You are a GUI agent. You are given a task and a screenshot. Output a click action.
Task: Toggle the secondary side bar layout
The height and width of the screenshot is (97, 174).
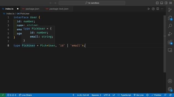166,3
